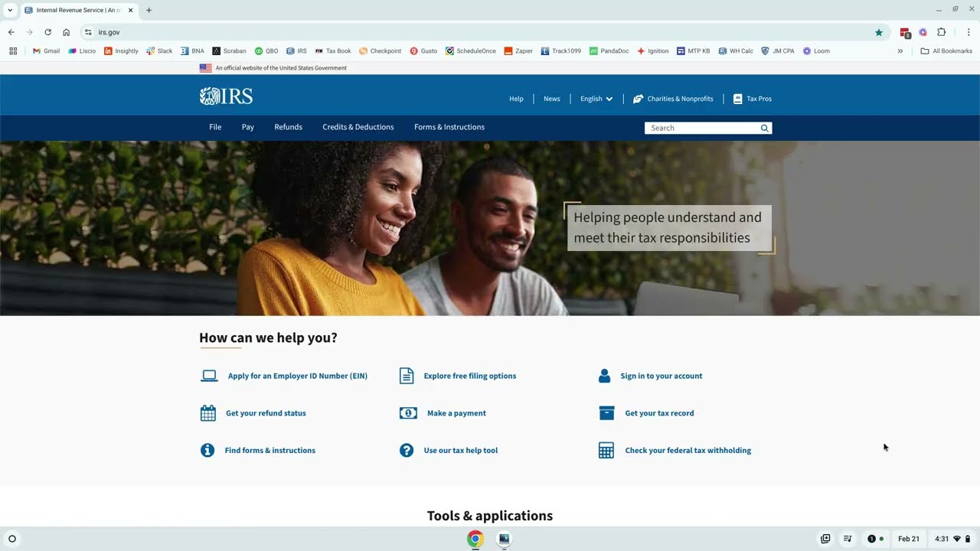The width and height of the screenshot is (980, 551).
Task: Open Forms & Instructions menu
Action: 449,127
